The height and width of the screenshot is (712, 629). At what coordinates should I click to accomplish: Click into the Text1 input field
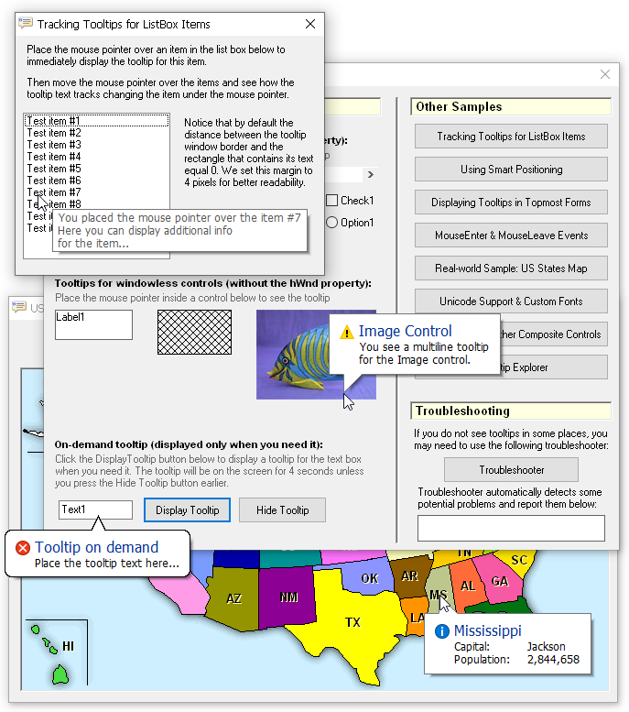[x=95, y=509]
